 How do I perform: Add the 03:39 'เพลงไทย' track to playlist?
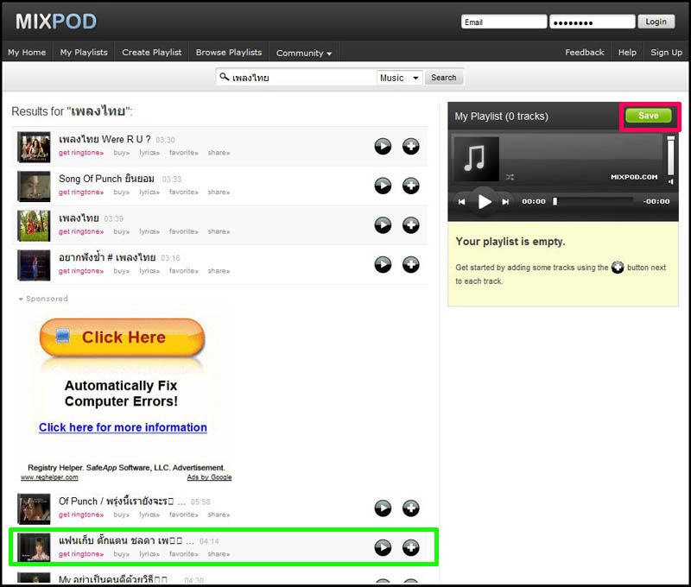(x=411, y=225)
